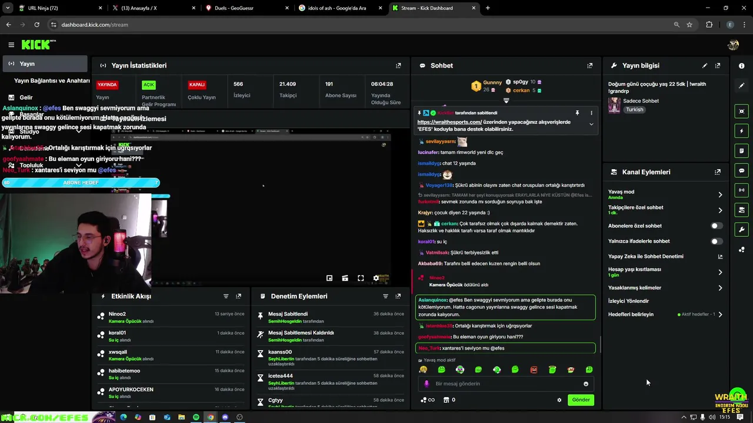
Task: Expand Hedefleri belirleyin settings
Action: 720,314
